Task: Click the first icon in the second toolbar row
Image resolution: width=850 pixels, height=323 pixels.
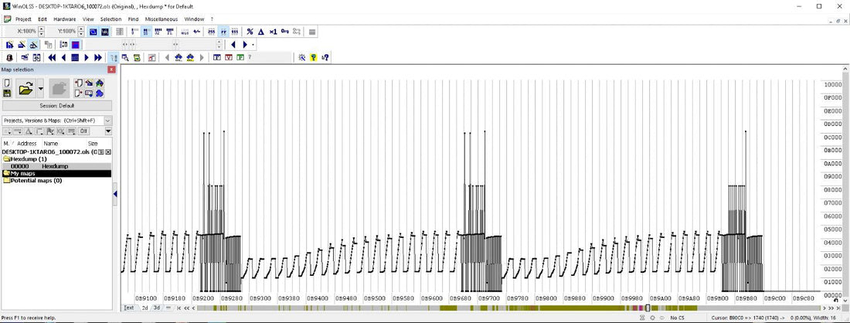Action: coord(10,45)
